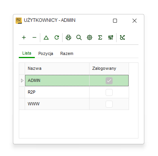Open the Razem tab

coord(67,53)
